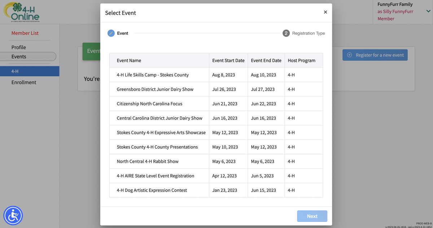The width and height of the screenshot is (433, 228).
Task: Close the Select Event dialog
Action: [x=325, y=12]
